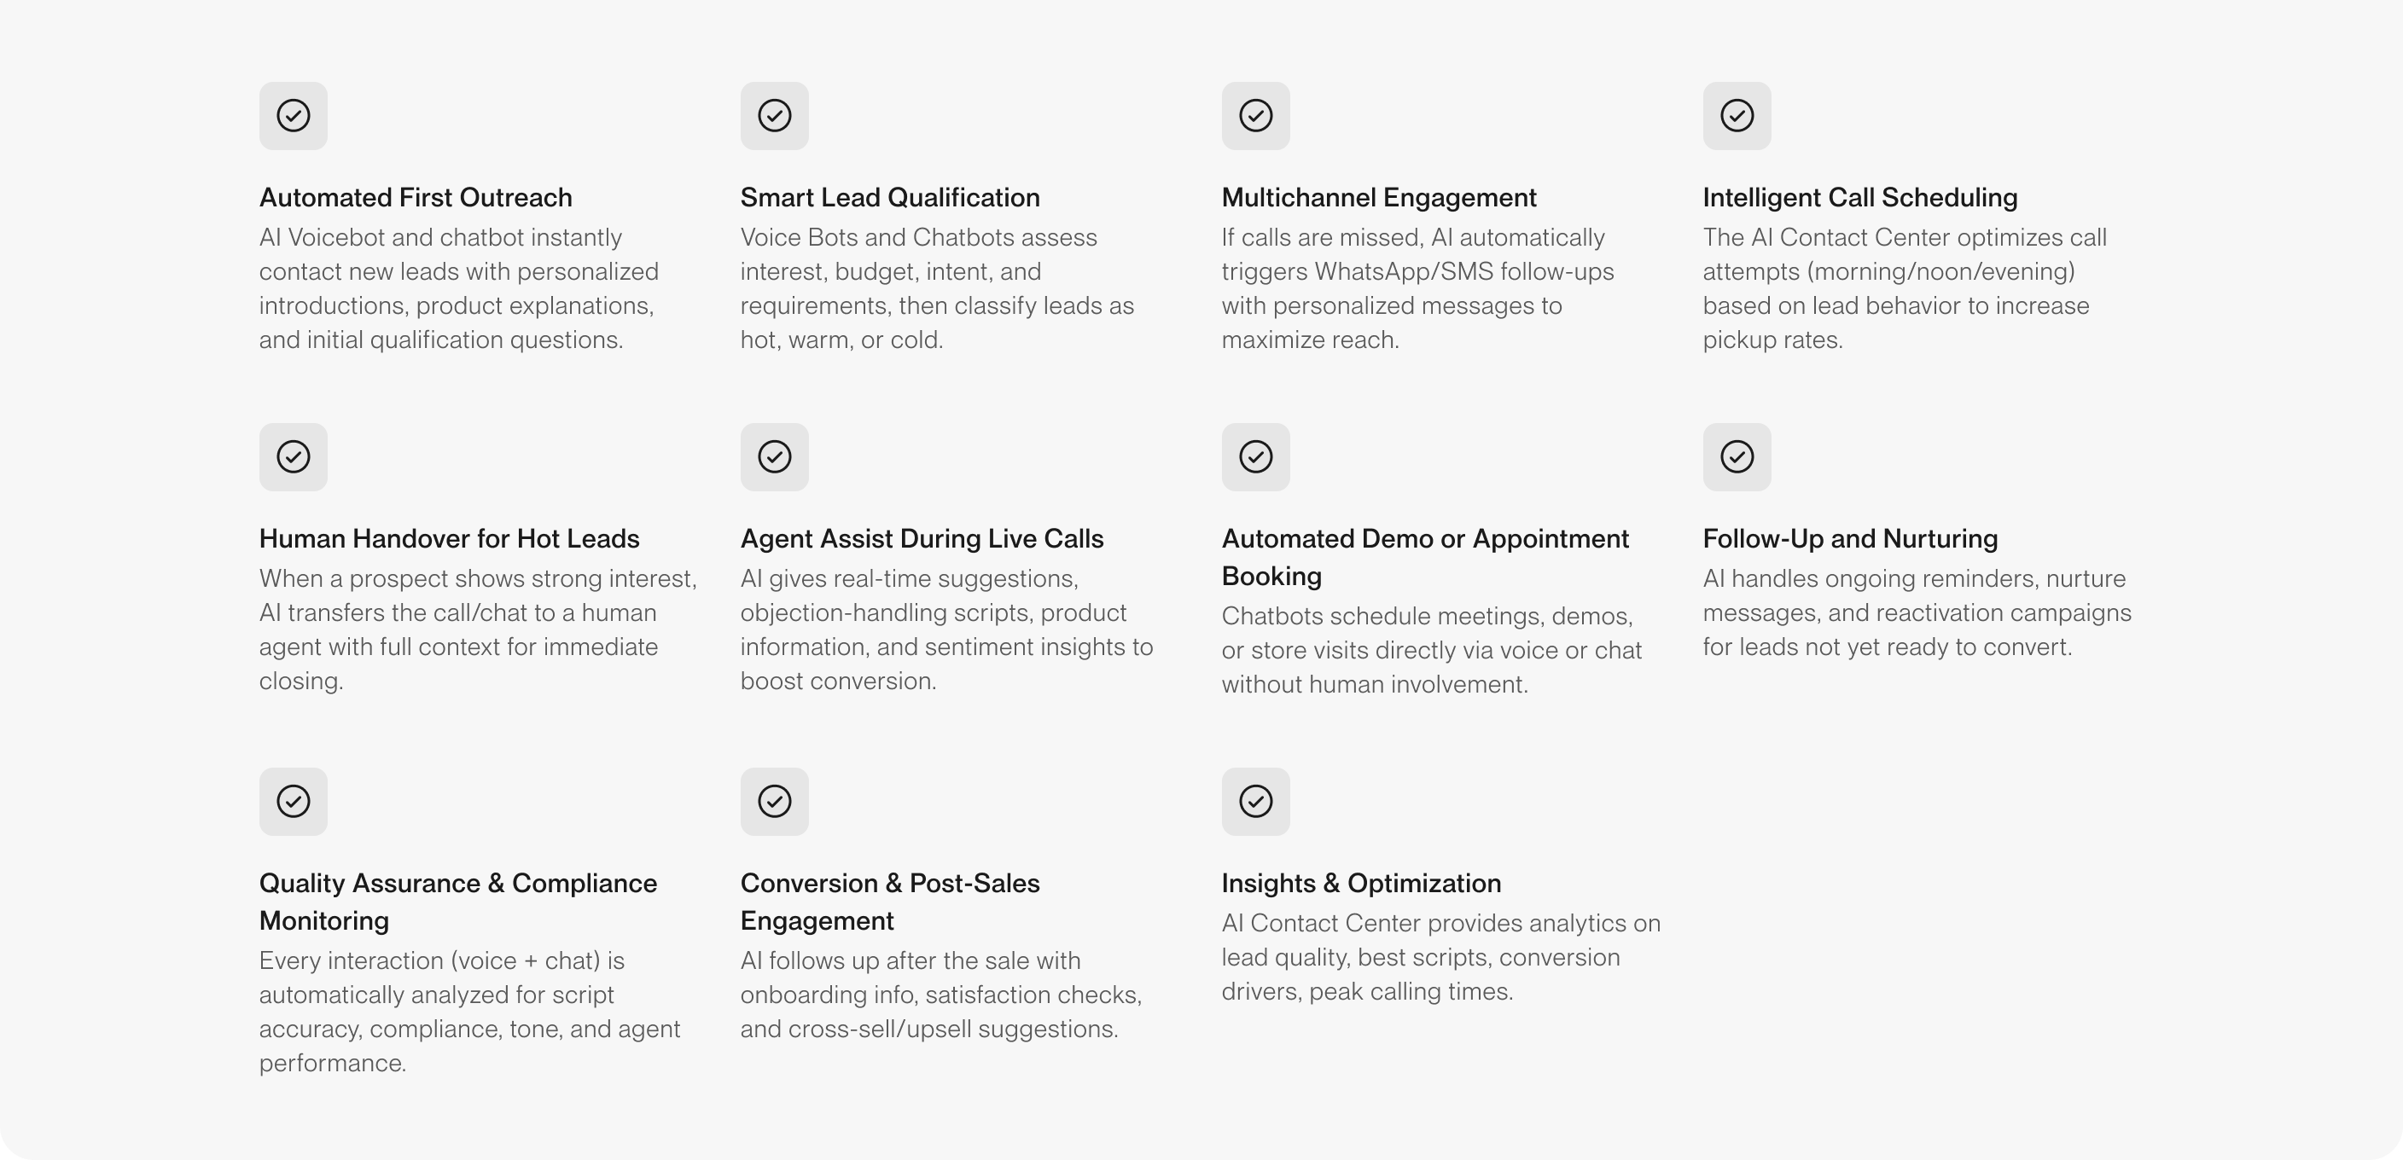
Task: Open the Smart Lead Qualification heading
Action: [890, 198]
